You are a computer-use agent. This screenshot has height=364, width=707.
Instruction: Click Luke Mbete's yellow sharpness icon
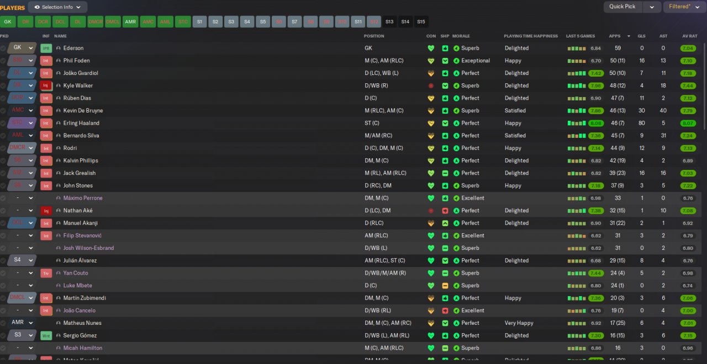coord(445,286)
